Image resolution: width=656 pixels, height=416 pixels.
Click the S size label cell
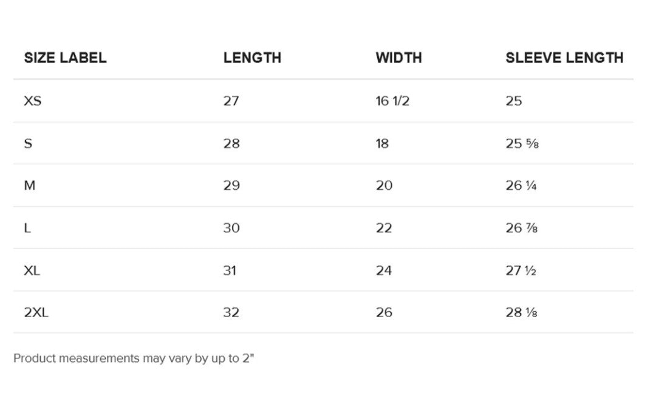pyautogui.click(x=28, y=144)
